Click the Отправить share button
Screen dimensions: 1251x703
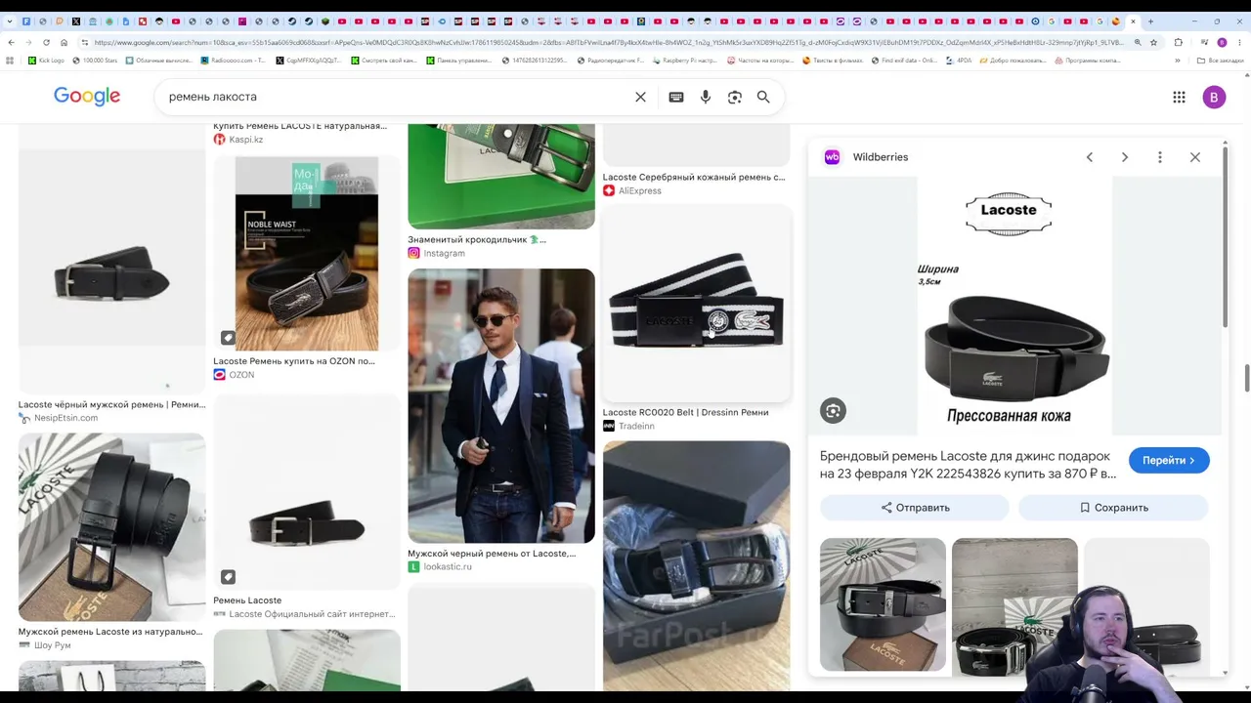(915, 508)
